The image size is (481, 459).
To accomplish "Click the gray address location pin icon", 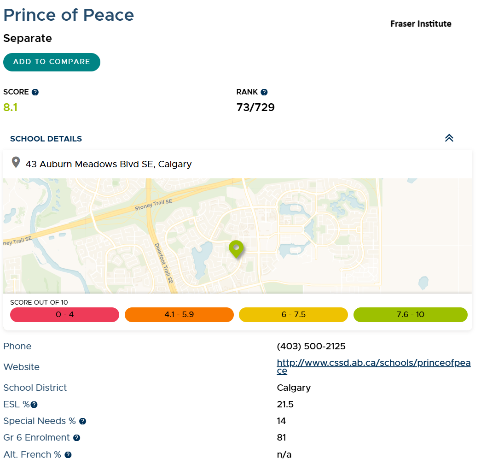I will (16, 163).
